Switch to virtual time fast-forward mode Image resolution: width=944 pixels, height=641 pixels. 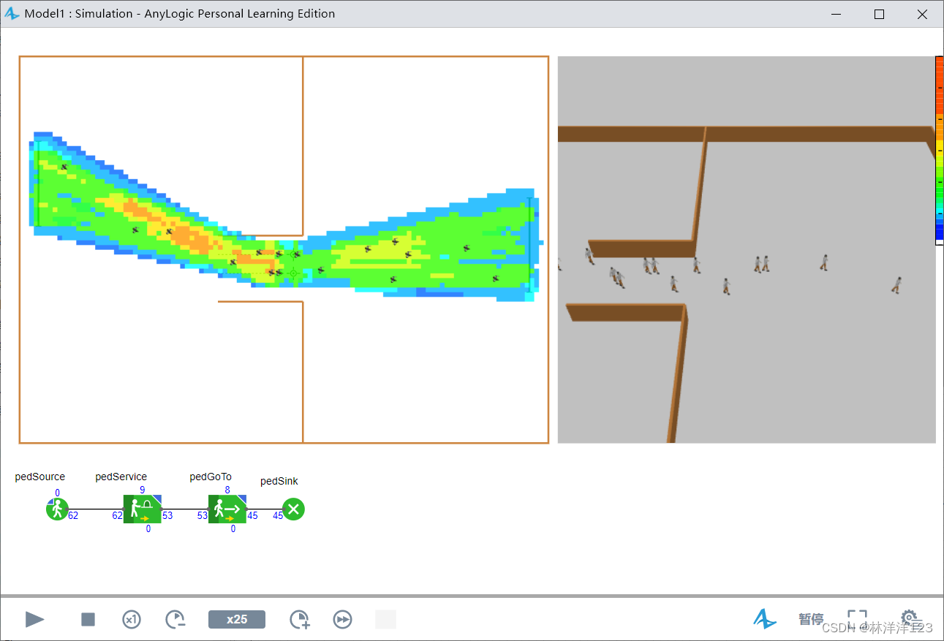coord(343,620)
